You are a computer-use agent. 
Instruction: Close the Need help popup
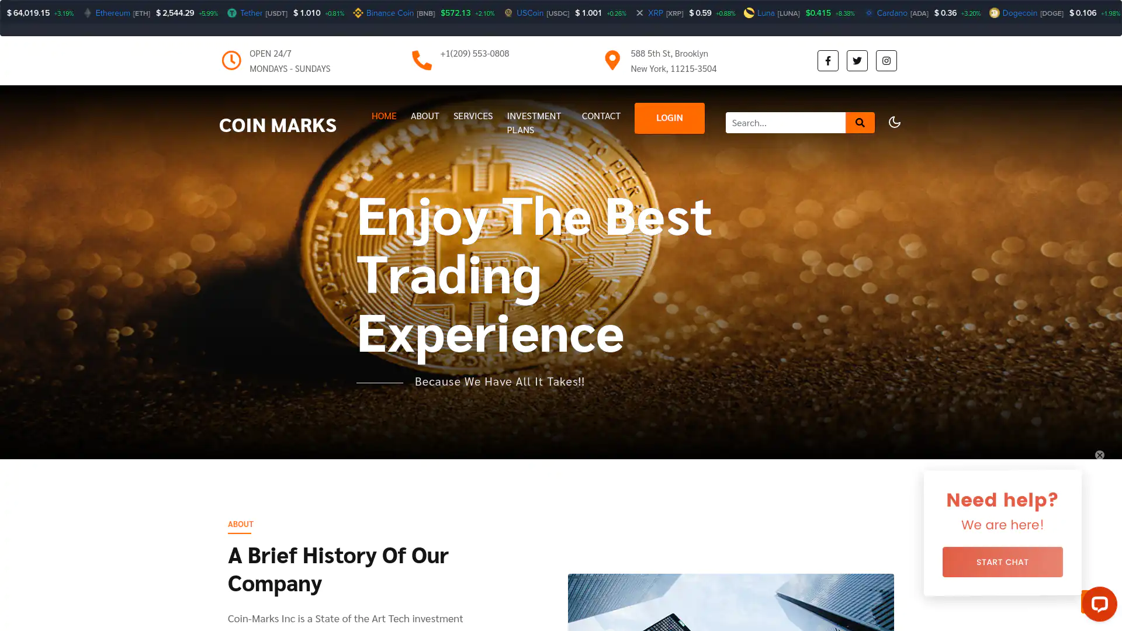[x=1099, y=455]
